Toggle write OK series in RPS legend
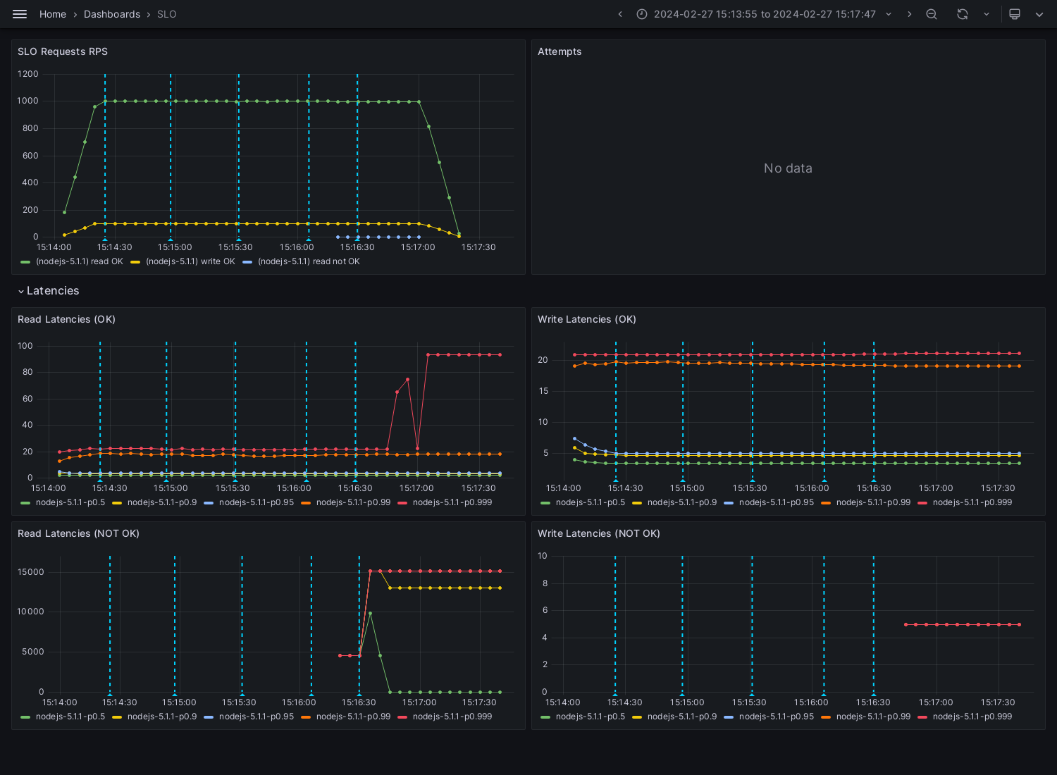The width and height of the screenshot is (1057, 775). point(190,261)
